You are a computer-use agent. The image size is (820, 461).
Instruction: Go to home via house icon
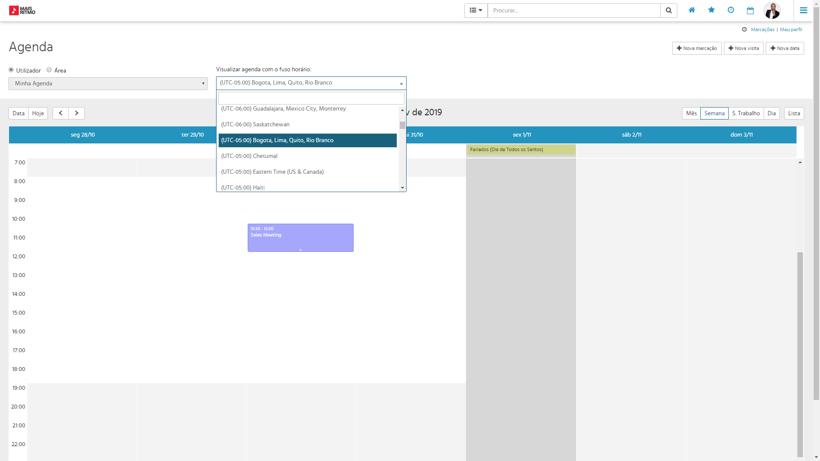[x=692, y=10]
